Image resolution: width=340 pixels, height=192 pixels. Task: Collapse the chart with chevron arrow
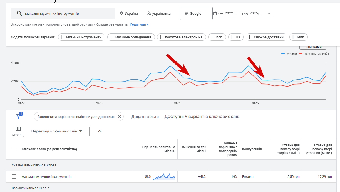tap(100, 131)
